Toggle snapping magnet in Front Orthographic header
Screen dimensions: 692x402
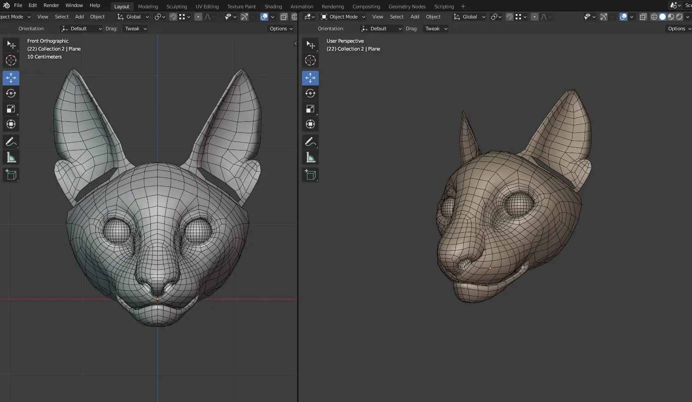[173, 17]
